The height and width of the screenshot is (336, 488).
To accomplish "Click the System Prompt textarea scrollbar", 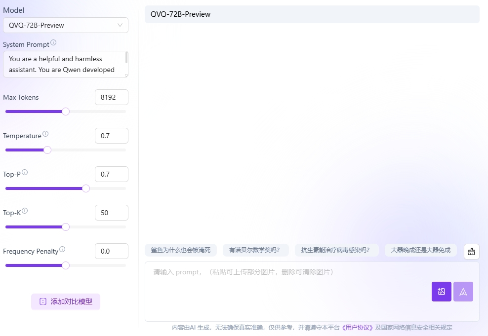I will [126, 58].
